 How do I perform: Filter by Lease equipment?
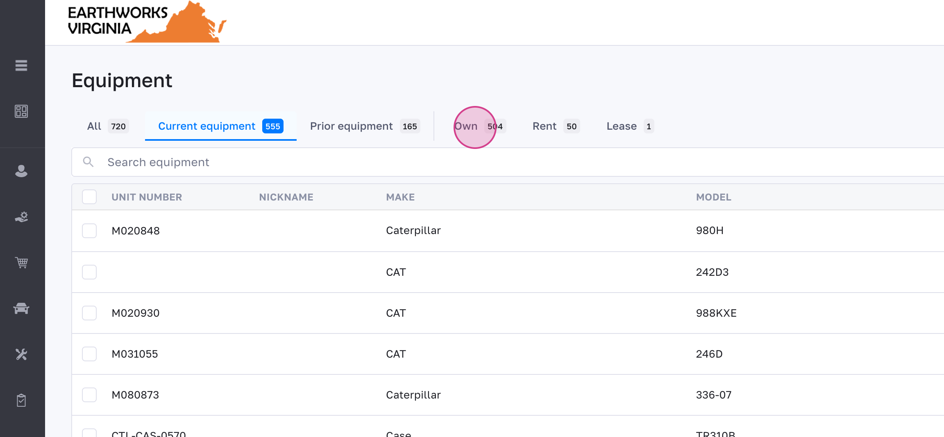click(x=629, y=126)
